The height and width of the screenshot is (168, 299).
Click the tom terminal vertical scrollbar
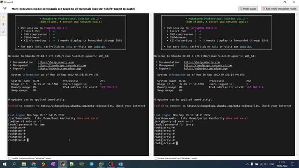coord(151,84)
